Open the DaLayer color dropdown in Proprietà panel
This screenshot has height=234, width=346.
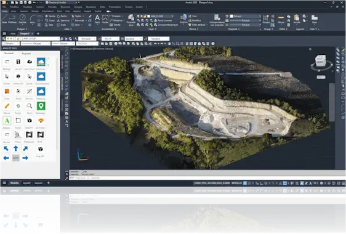(x=246, y=16)
